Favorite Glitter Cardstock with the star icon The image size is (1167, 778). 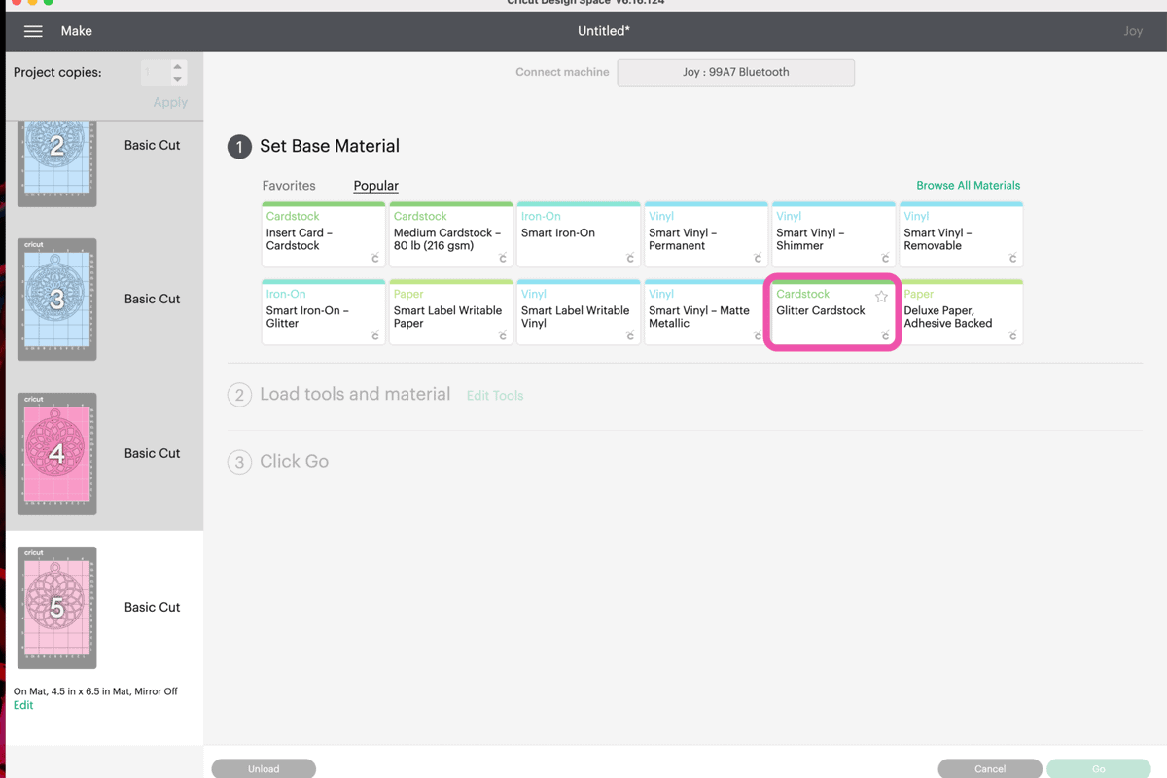click(881, 297)
